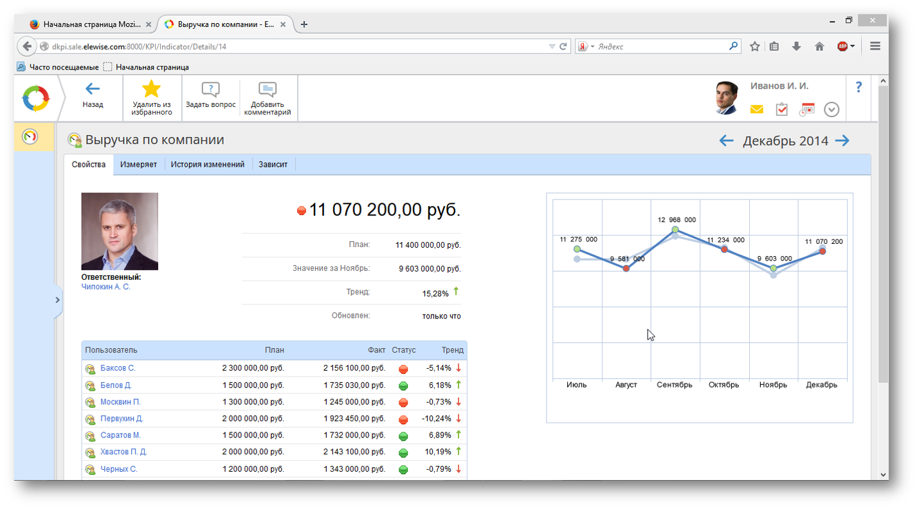Open the user Москвин П. link
Image resolution: width=917 pixels, height=509 pixels.
coord(120,402)
